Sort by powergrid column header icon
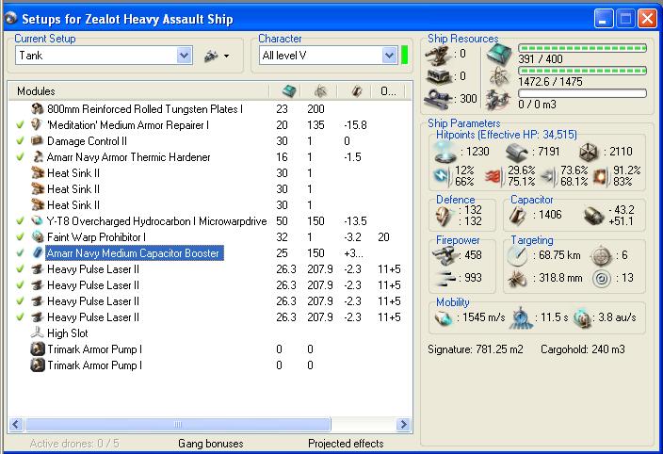This screenshot has height=454, width=663. pos(321,90)
